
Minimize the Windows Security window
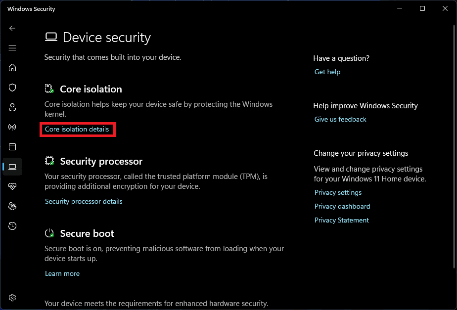click(x=400, y=9)
